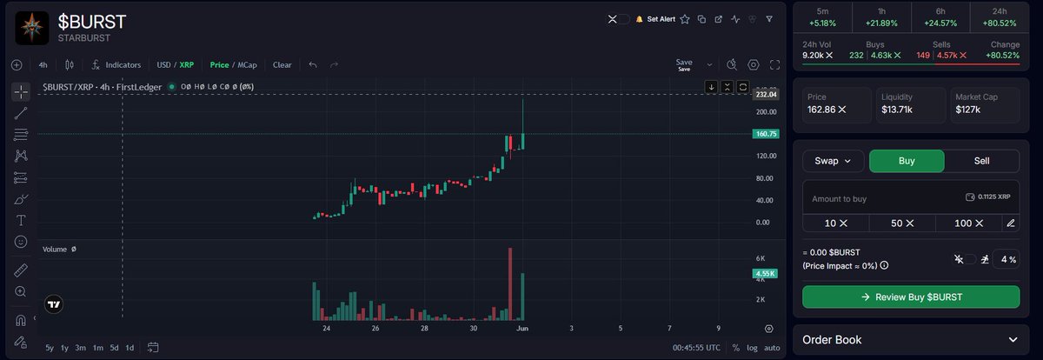Click the maximize pane button
This screenshot has width=1043, height=360.
coord(742,86)
